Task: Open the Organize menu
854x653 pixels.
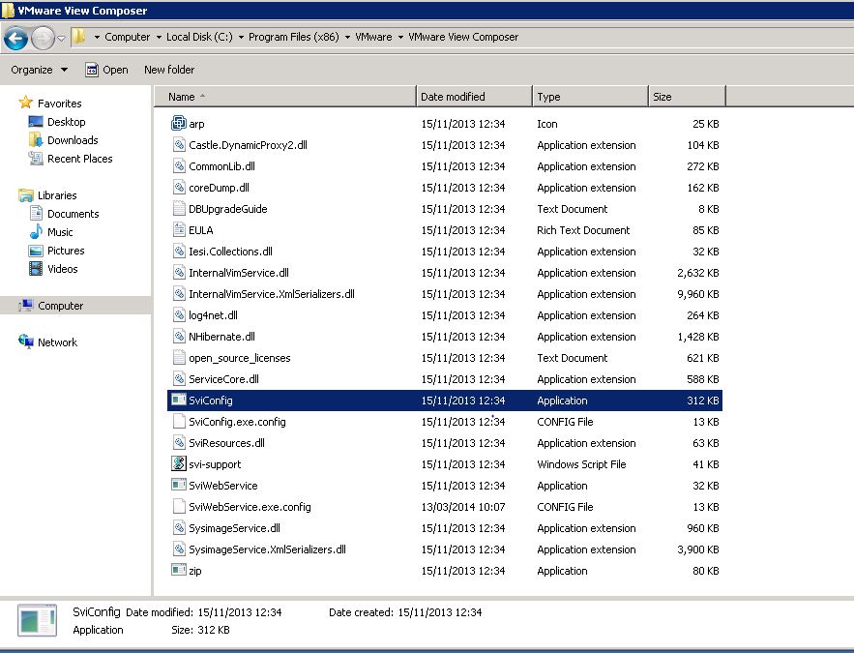Action: point(40,70)
